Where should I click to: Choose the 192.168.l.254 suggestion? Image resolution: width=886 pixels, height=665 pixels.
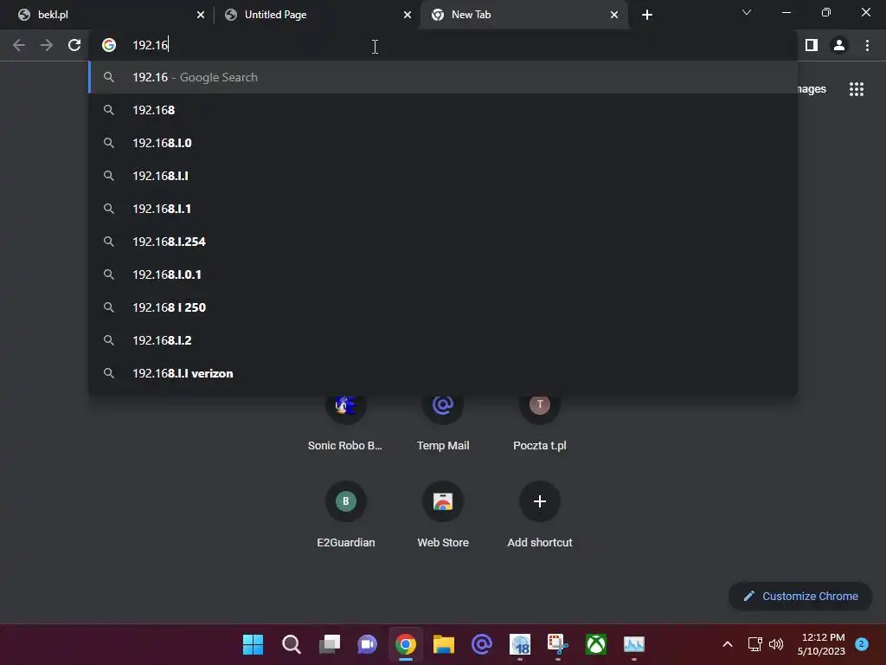tap(443, 242)
